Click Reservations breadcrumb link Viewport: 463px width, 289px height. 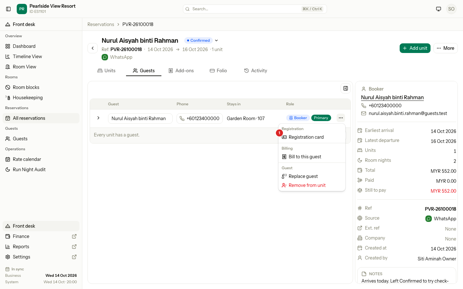tap(101, 24)
